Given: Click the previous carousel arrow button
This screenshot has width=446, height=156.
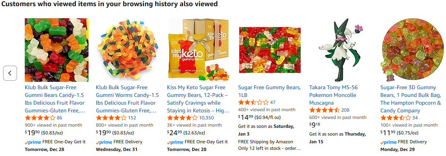Looking at the screenshot, I should (x=10, y=73).
